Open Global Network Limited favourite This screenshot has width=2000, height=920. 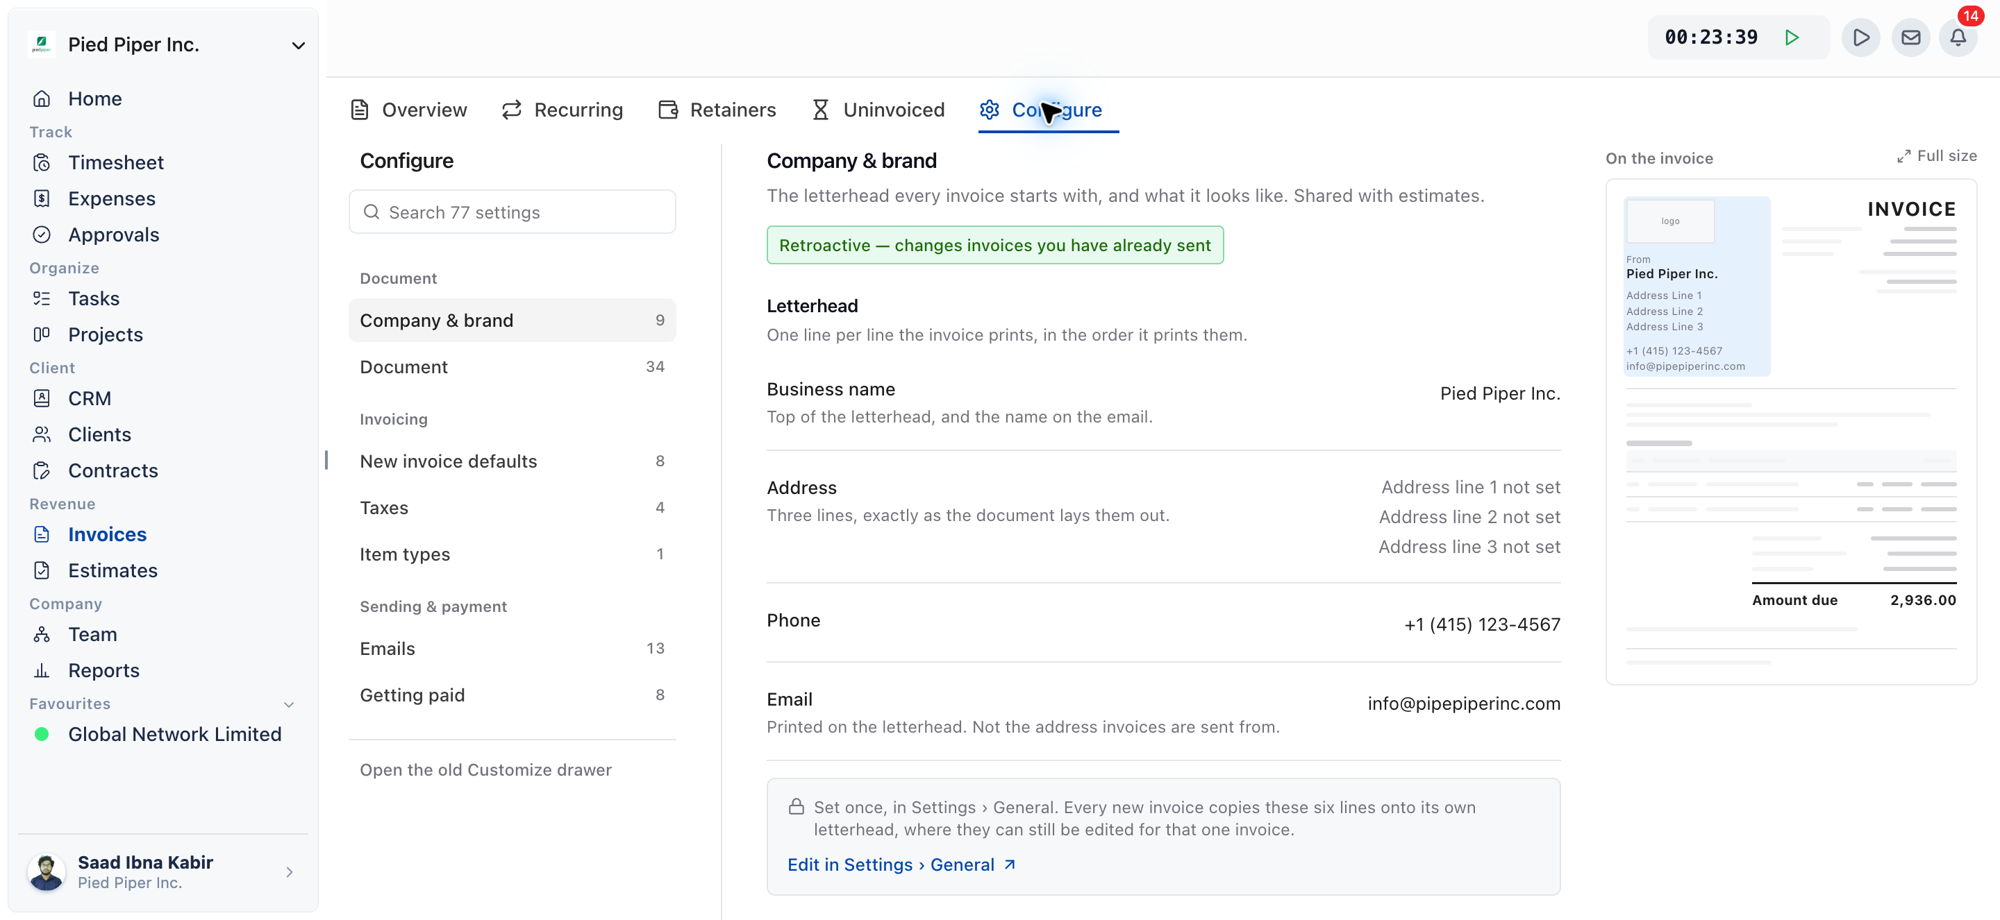174,734
